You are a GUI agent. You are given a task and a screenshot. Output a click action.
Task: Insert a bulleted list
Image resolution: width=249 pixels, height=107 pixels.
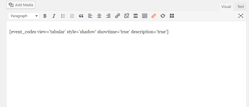[63, 16]
